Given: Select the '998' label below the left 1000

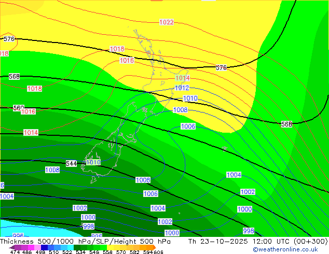Looking at the screenshot, I should (x=89, y=227).
